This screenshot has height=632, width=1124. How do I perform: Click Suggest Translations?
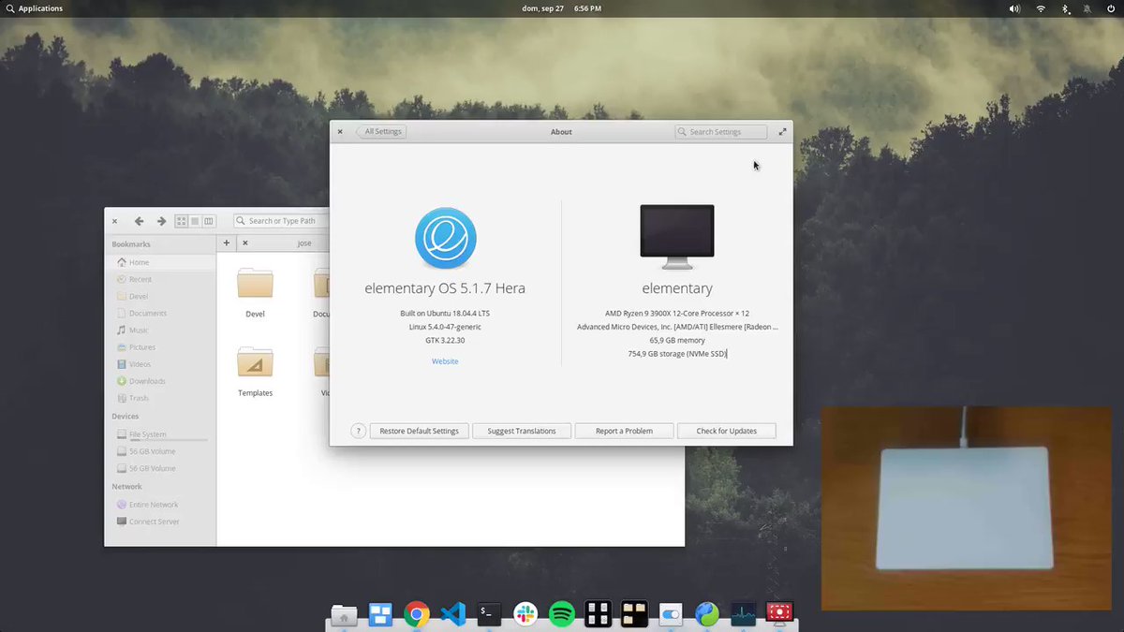coord(522,431)
